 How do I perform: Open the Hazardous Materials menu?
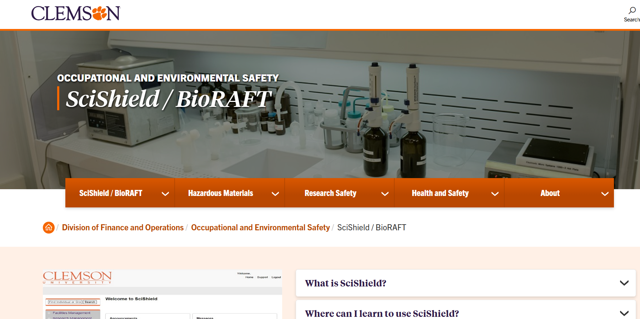tap(220, 193)
